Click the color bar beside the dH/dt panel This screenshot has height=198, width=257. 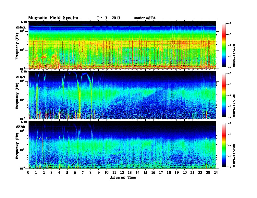(x=224, y=45)
